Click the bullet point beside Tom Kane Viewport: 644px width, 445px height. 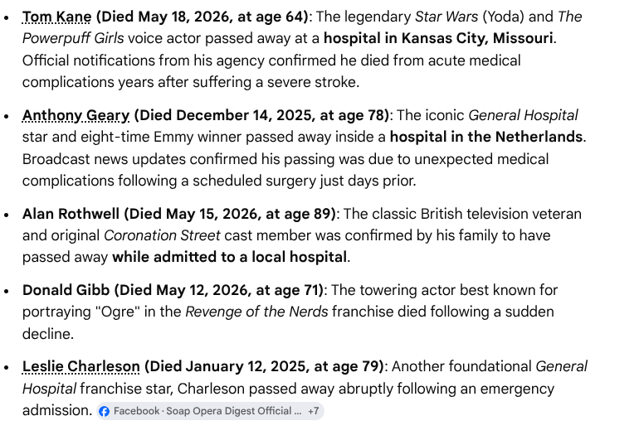[x=6, y=17]
